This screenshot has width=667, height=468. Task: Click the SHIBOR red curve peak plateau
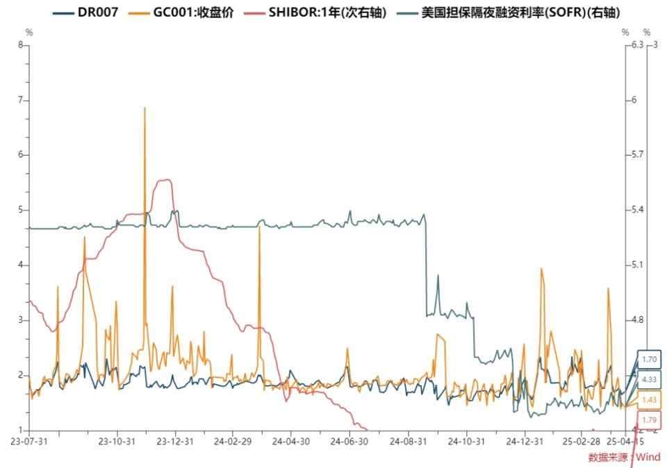pyautogui.click(x=164, y=181)
